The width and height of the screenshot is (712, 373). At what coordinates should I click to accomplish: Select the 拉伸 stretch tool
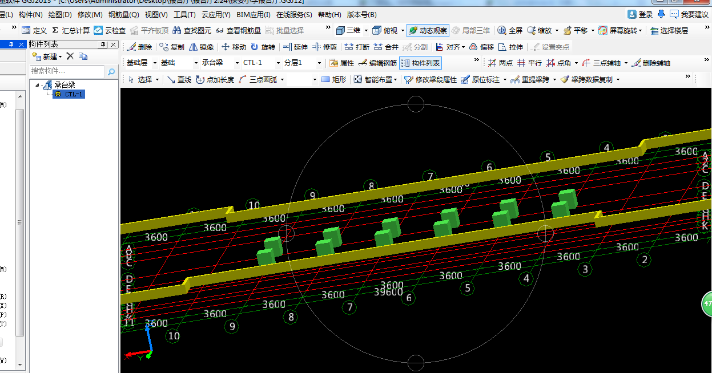pos(510,47)
